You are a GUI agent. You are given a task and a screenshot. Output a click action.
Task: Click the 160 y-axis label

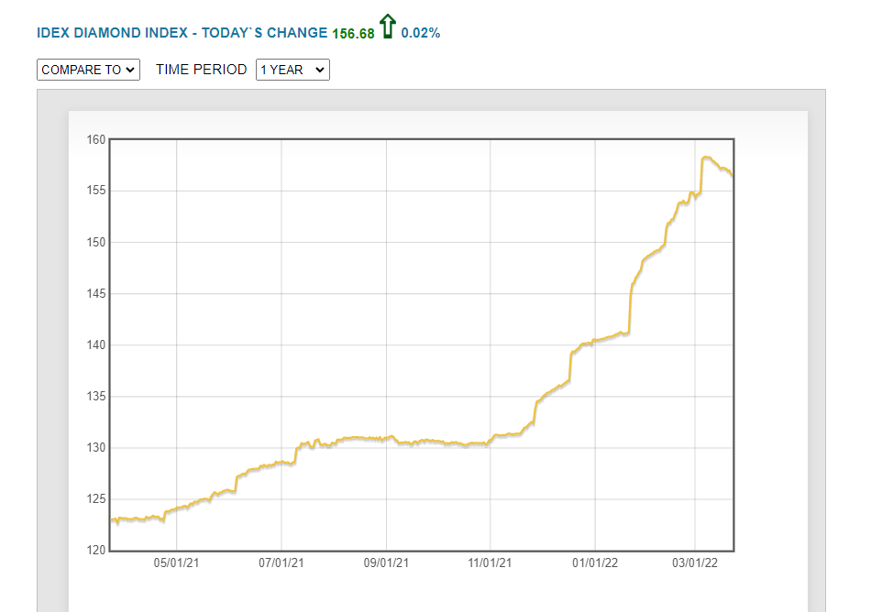(x=96, y=139)
